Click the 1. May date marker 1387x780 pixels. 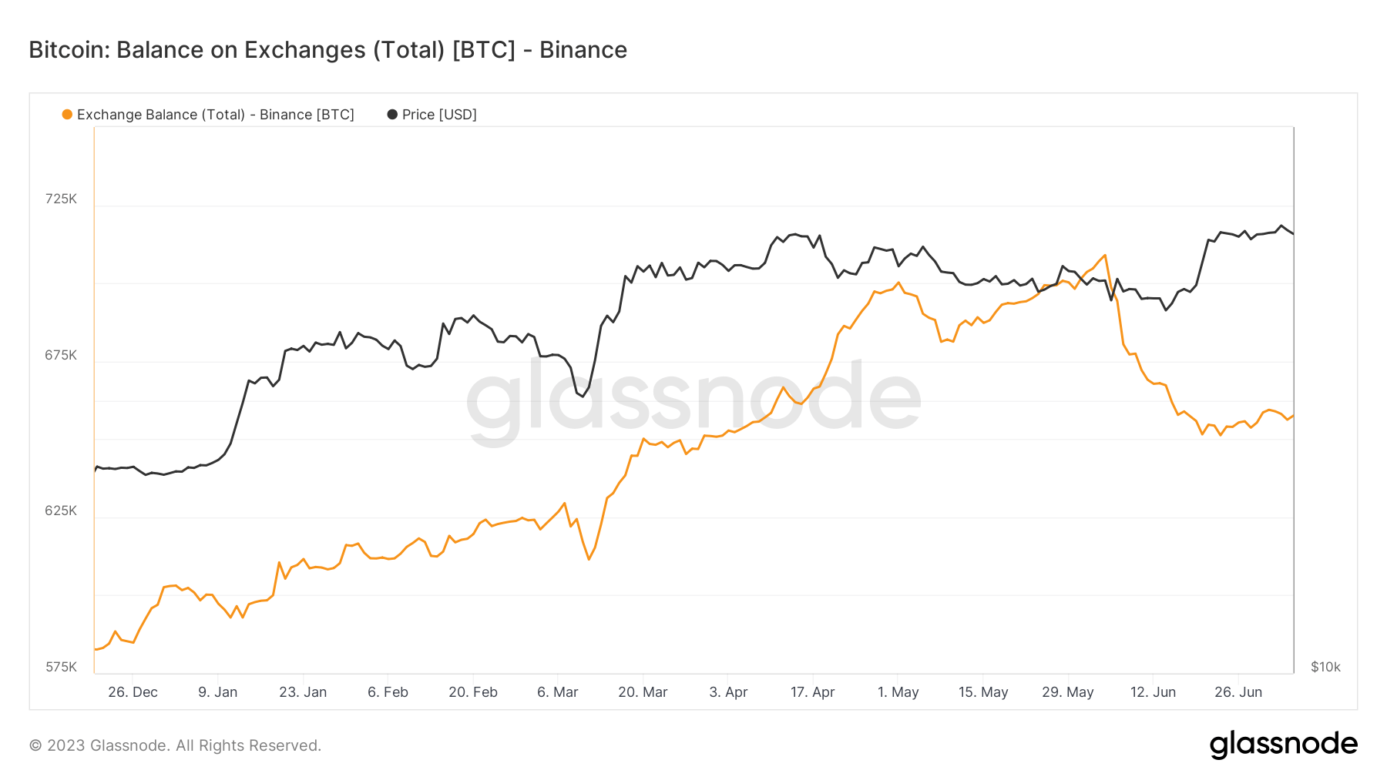[898, 692]
